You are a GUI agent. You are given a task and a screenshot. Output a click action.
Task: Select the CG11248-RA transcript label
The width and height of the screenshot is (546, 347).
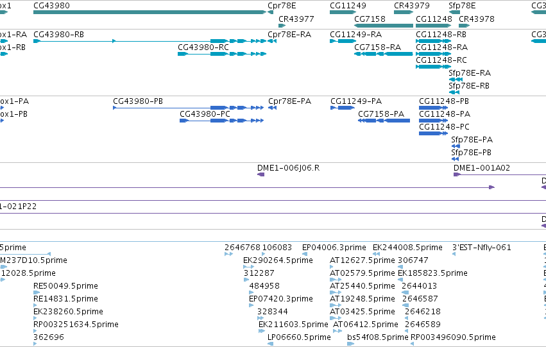pos(442,47)
